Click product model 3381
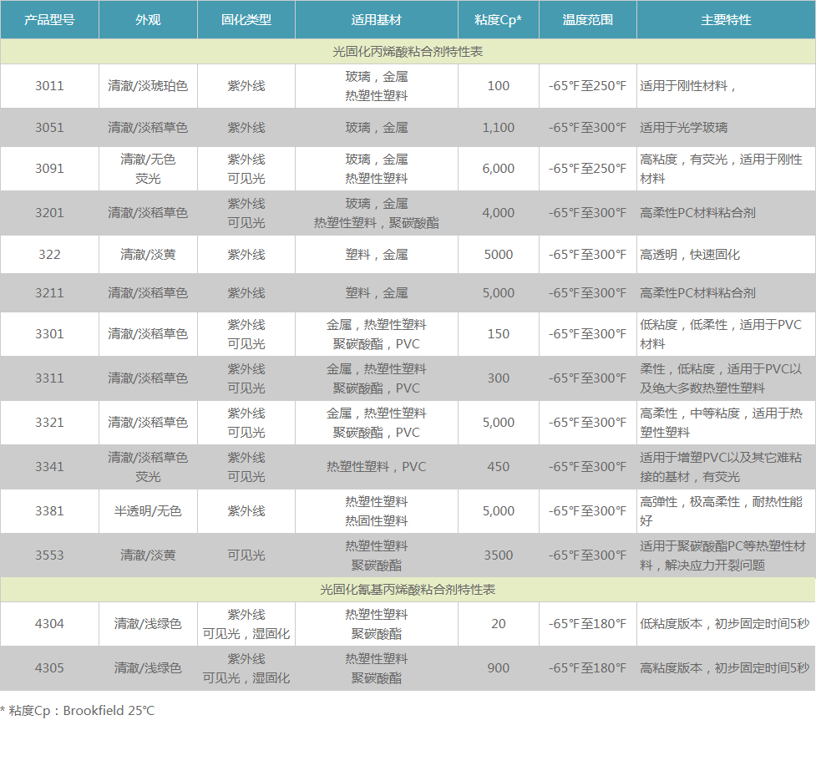 tap(49, 511)
